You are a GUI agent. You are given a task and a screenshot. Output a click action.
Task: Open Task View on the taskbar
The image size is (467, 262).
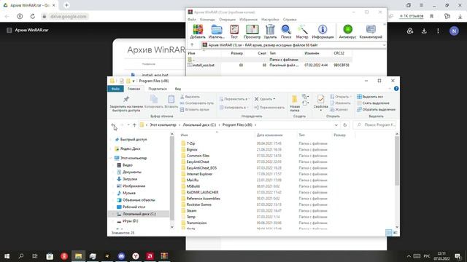(35, 255)
